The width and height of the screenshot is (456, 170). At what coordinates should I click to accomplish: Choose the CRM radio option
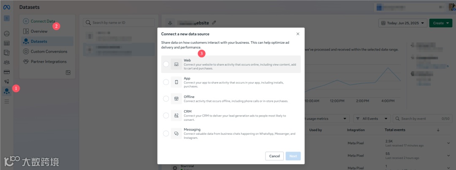coord(166,115)
